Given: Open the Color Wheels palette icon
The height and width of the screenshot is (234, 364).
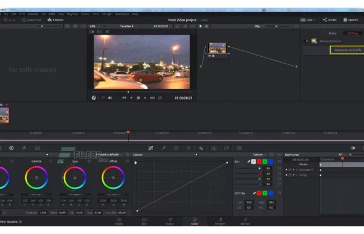Looking at the screenshot, I should [11, 148].
